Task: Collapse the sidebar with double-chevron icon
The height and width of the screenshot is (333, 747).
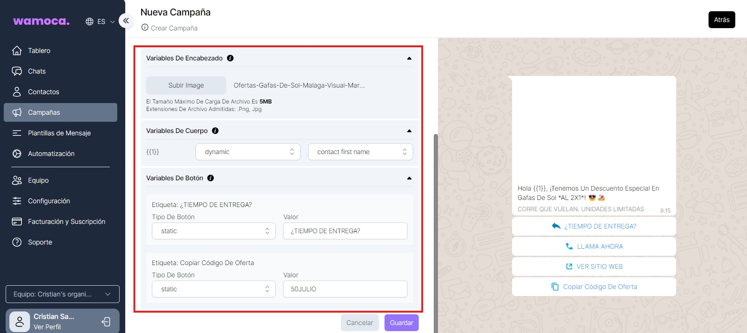Action: click(x=126, y=21)
